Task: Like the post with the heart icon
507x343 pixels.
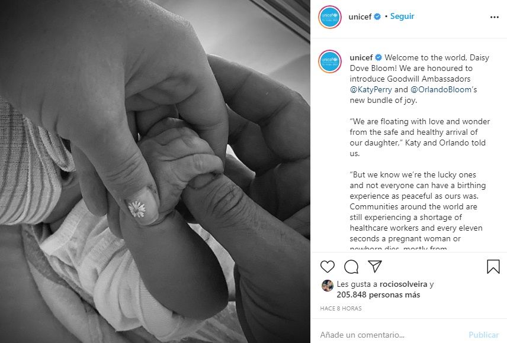Action: pos(327,267)
